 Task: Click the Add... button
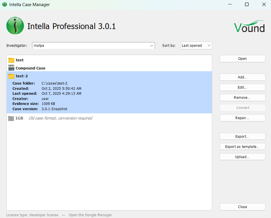pyautogui.click(x=242, y=77)
